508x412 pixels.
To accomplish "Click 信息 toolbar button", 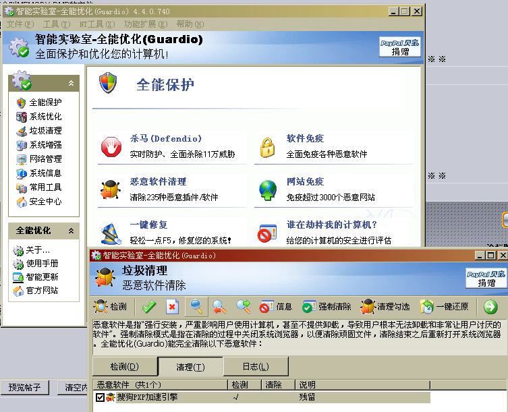I will (276, 307).
